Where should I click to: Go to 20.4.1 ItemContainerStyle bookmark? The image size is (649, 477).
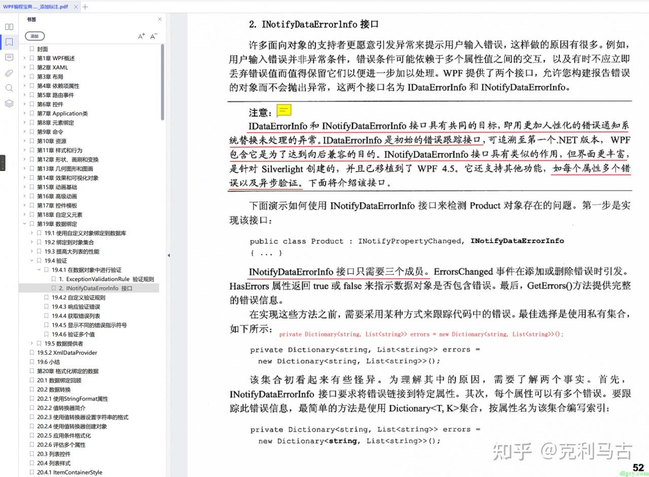coord(69,472)
